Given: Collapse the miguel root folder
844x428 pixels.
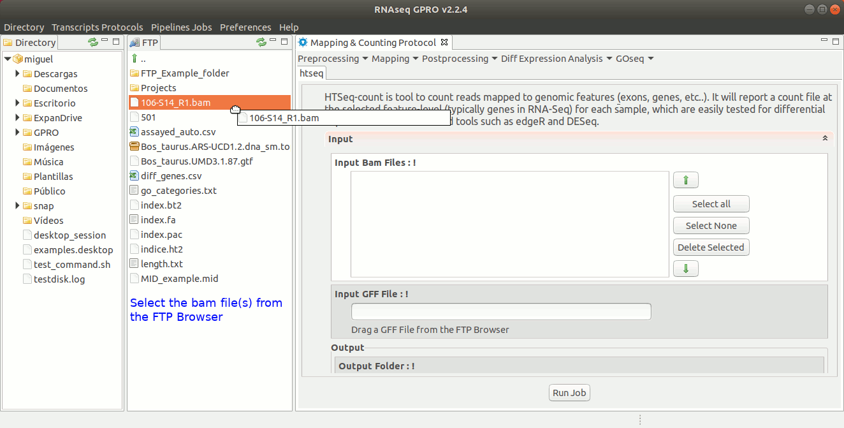Looking at the screenshot, I should coord(8,59).
